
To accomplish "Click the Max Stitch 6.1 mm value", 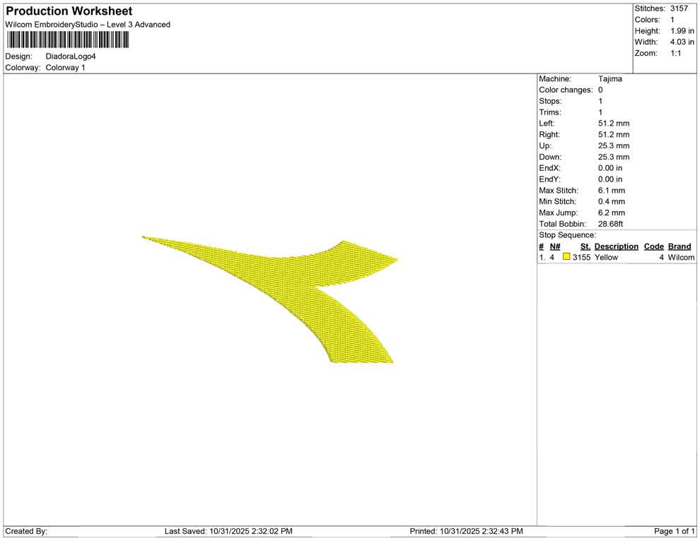I will pos(609,190).
